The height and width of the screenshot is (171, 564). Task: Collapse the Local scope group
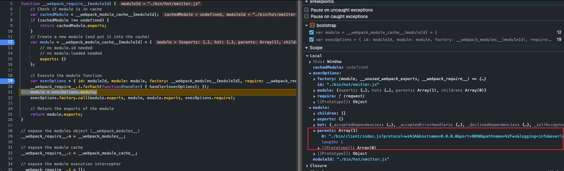coord(307,56)
